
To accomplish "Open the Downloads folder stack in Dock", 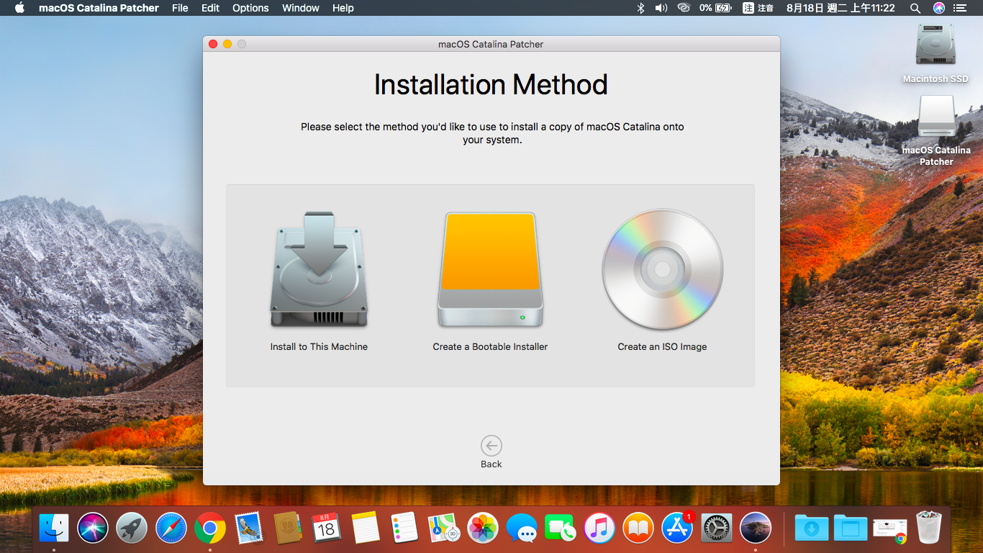I will tap(812, 529).
